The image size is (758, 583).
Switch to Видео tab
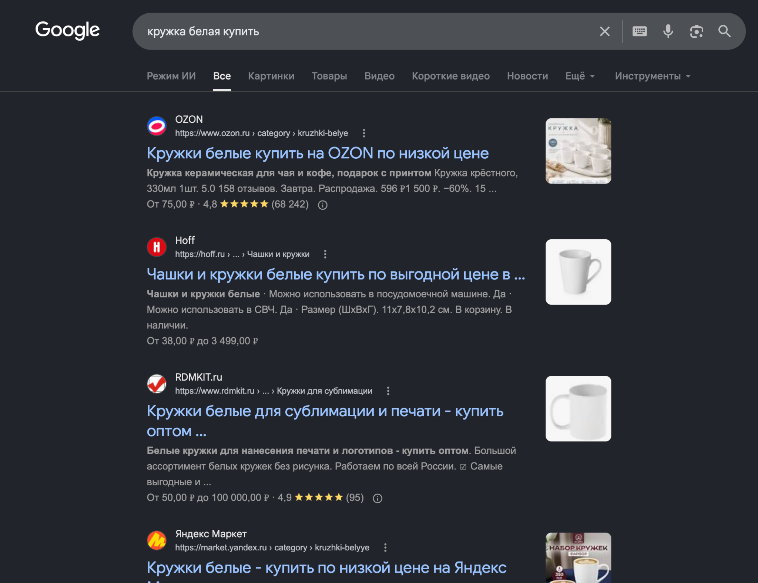pos(379,76)
